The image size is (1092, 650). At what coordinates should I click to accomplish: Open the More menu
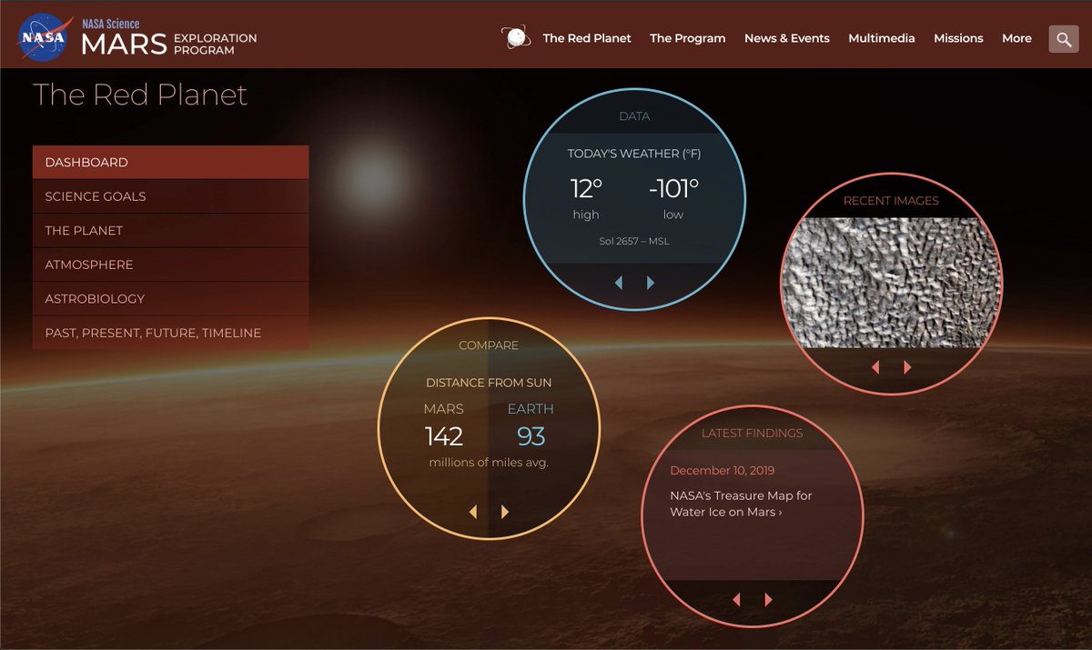click(x=1016, y=38)
